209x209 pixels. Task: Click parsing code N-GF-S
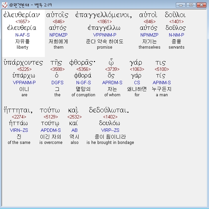(x=84, y=83)
